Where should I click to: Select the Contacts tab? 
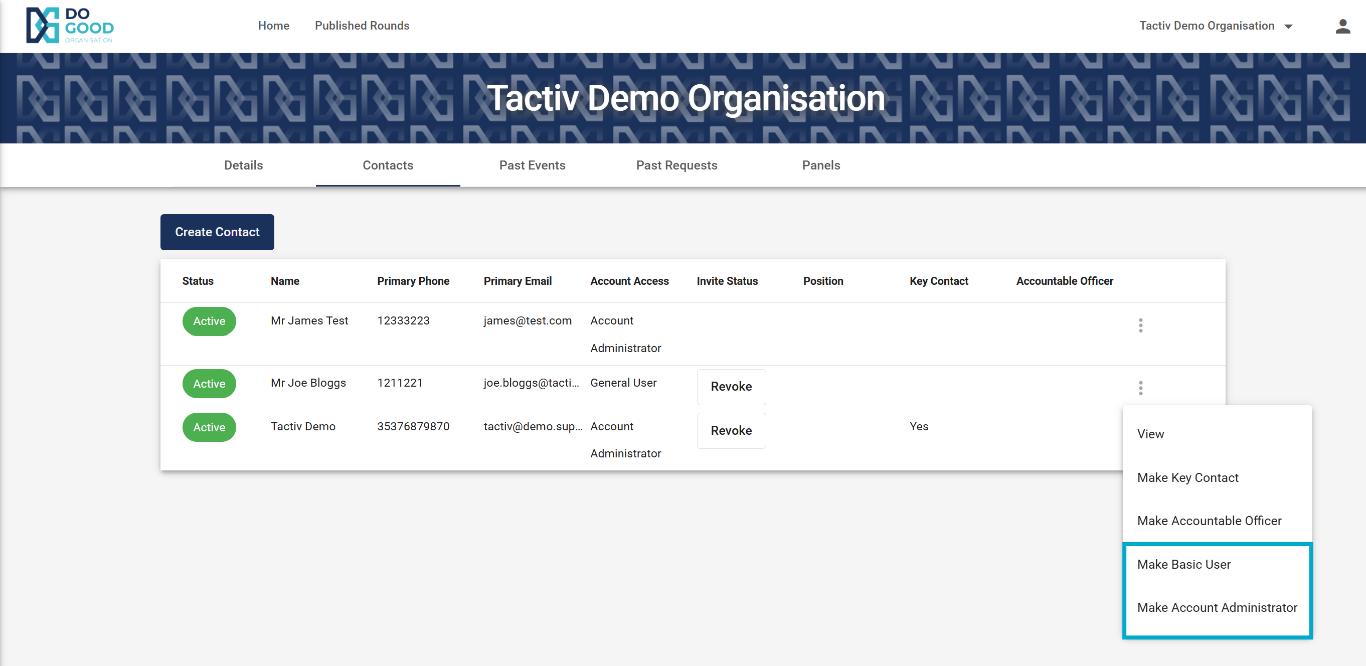click(x=388, y=165)
